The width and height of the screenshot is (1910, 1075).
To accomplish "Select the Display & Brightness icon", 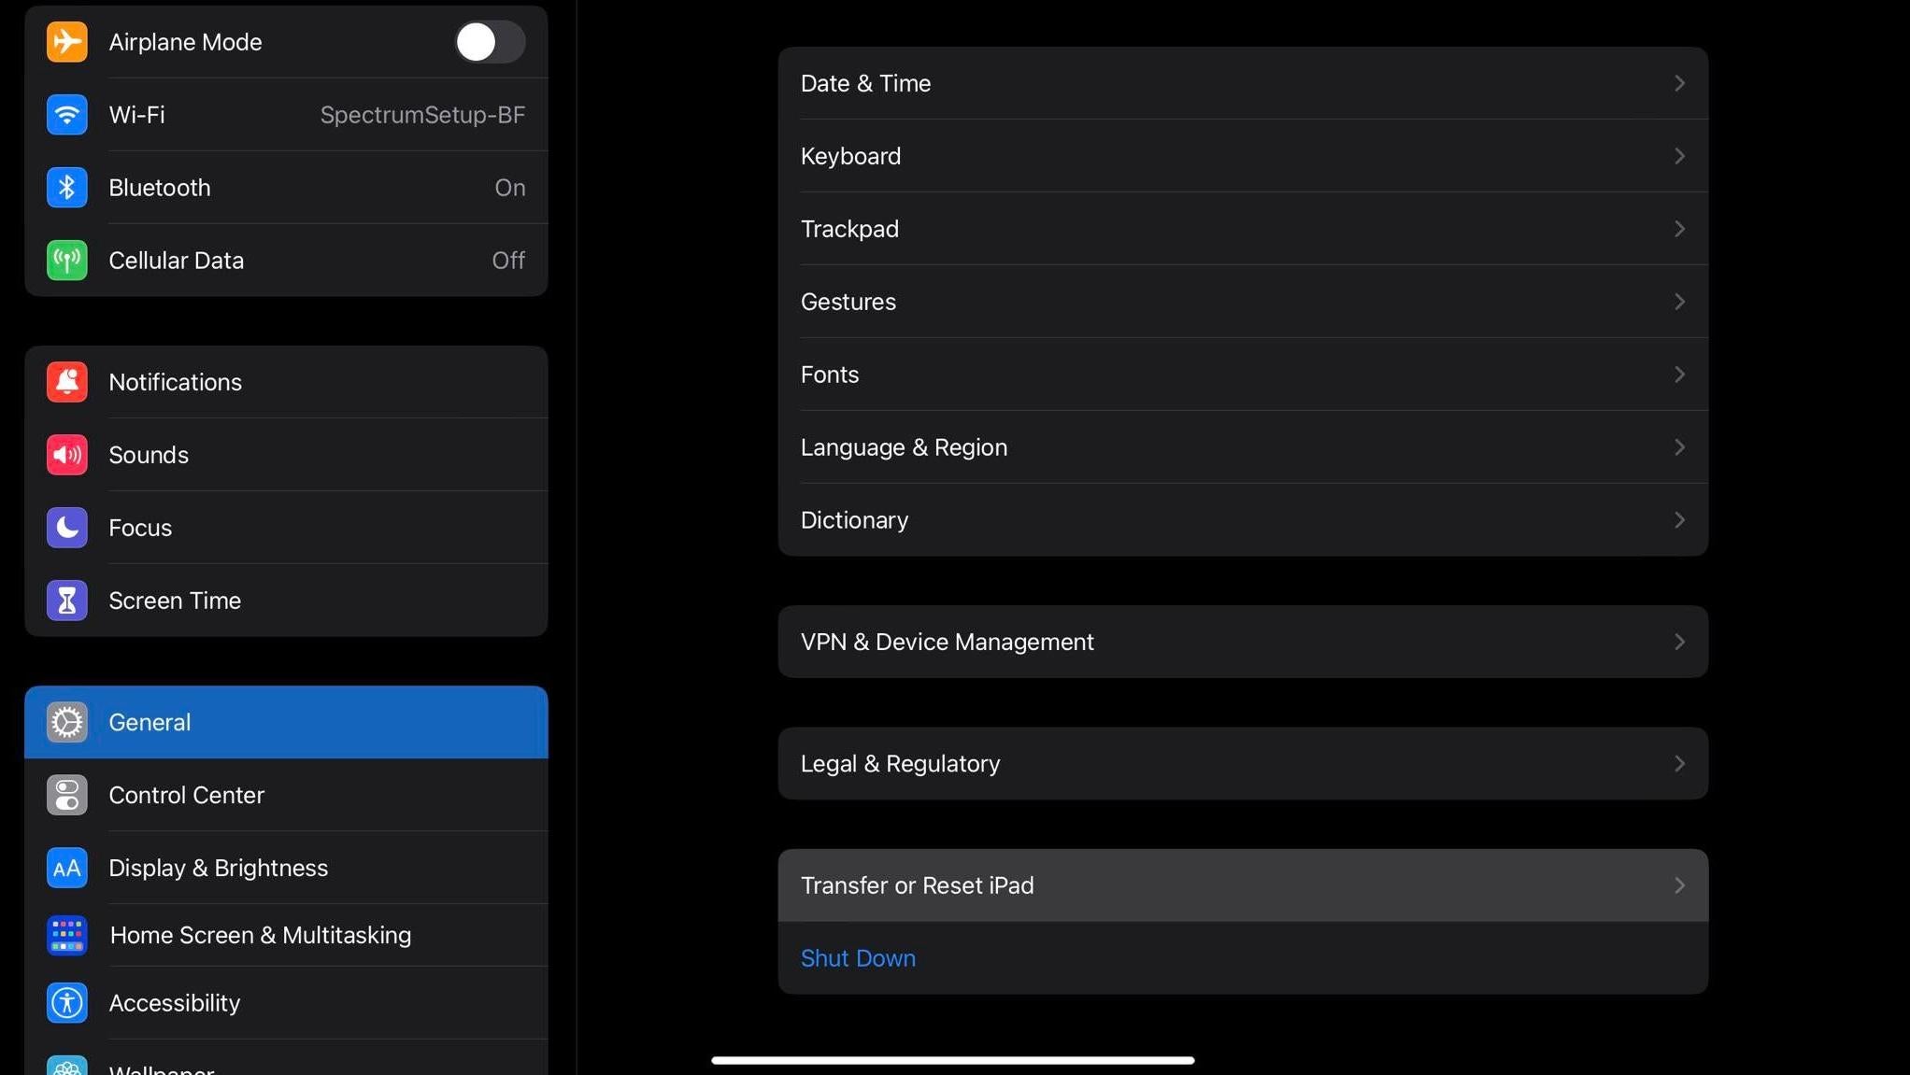I will (66, 868).
